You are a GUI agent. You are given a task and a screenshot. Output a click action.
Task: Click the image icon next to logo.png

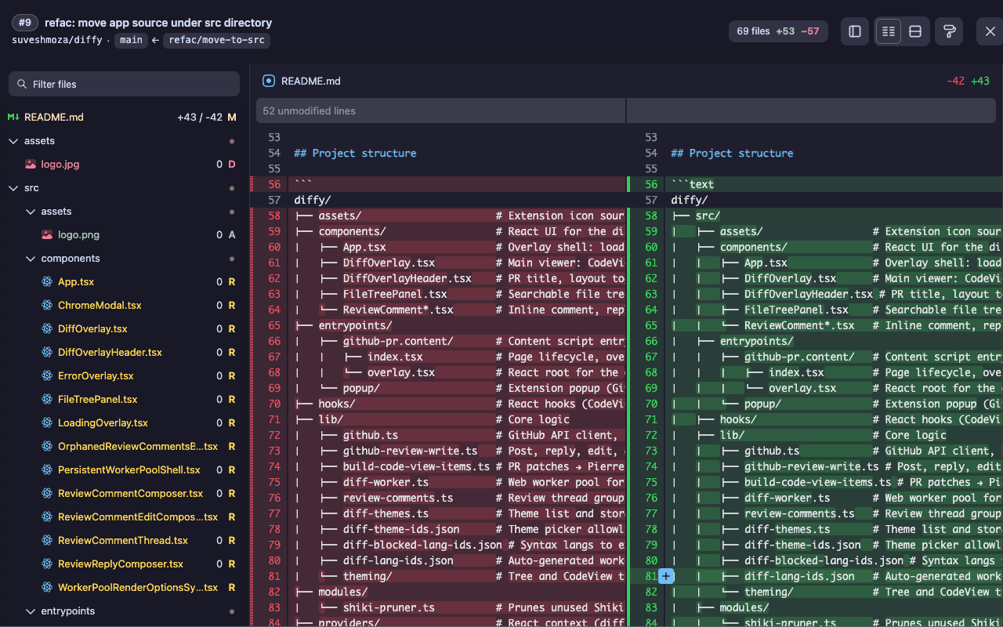coord(47,234)
